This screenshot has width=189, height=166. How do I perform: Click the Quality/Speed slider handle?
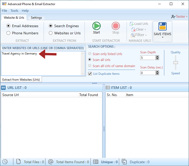point(176,63)
